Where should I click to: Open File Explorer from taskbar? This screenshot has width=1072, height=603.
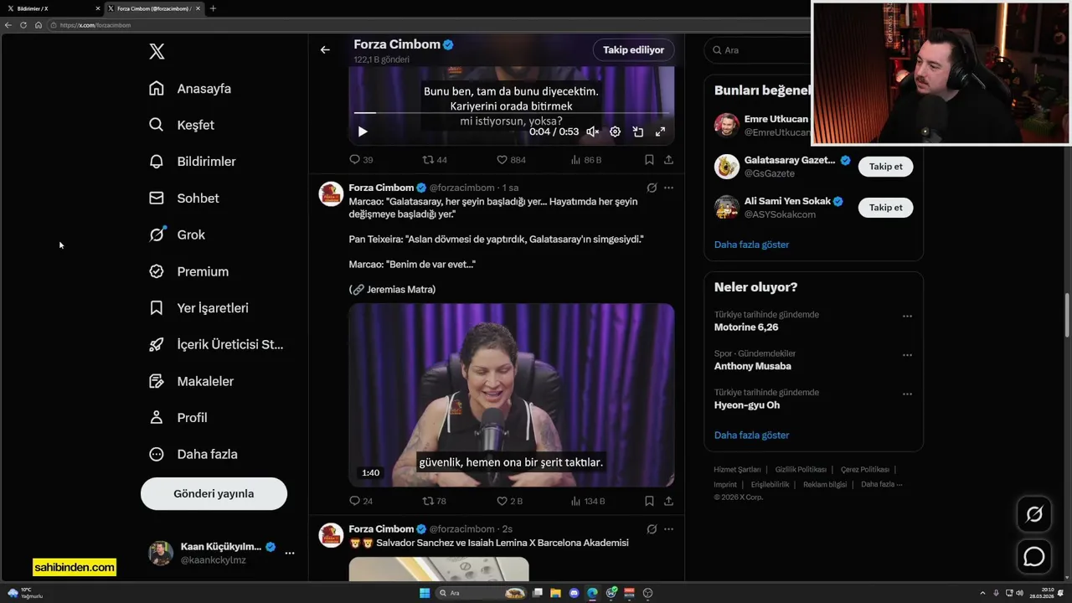tap(555, 593)
